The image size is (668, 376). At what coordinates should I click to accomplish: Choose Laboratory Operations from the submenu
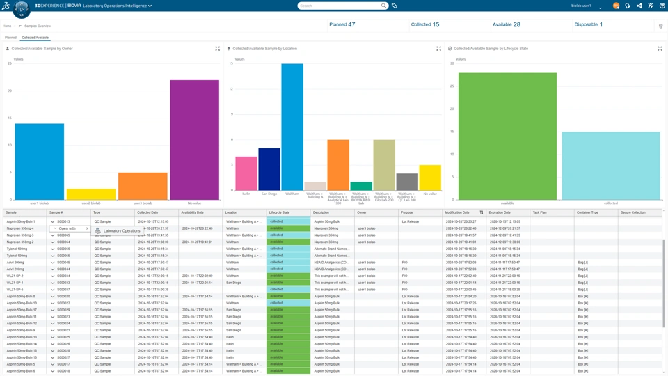[x=118, y=230]
